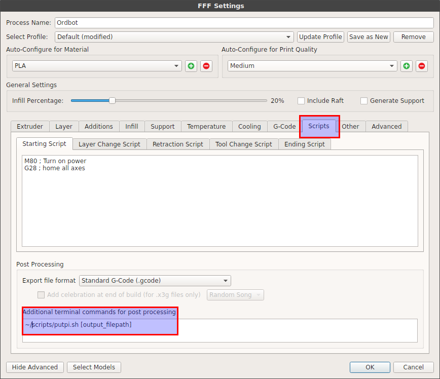Switch to the Temperature tab
Image resolution: width=440 pixels, height=379 pixels.
[x=206, y=126]
